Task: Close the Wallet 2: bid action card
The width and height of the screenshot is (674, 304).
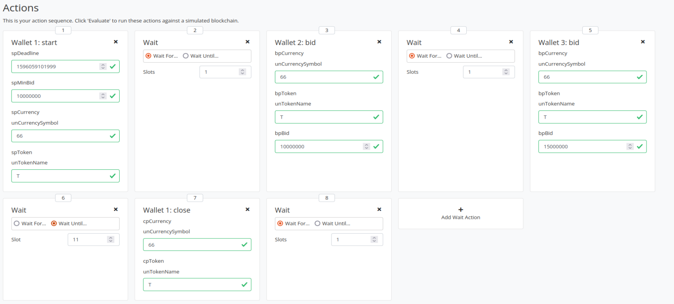Action: tap(379, 42)
